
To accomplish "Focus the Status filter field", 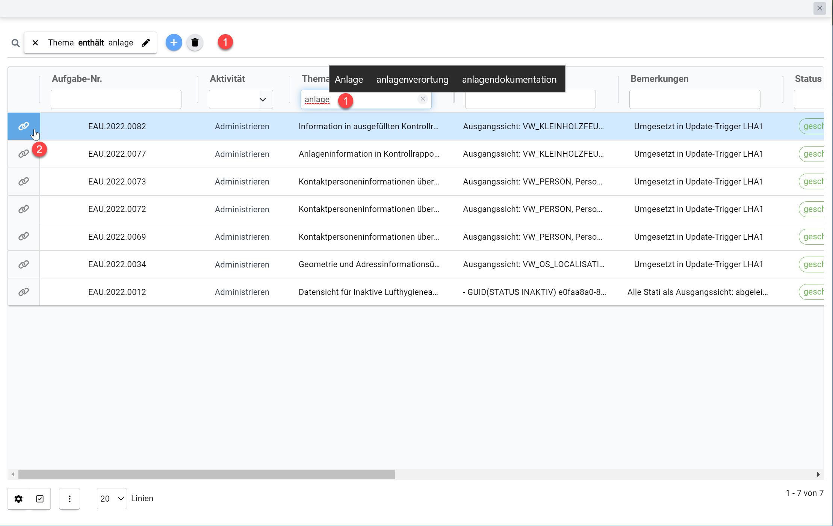I will click(x=809, y=100).
